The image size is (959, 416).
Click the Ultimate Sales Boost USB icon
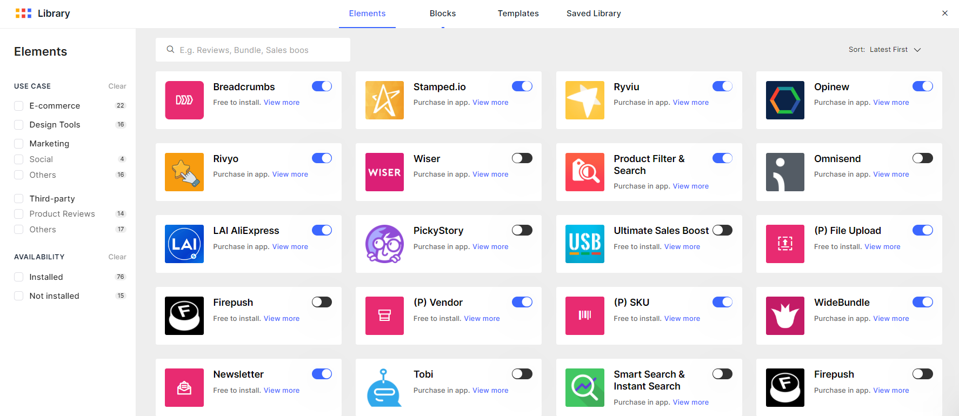[585, 244]
